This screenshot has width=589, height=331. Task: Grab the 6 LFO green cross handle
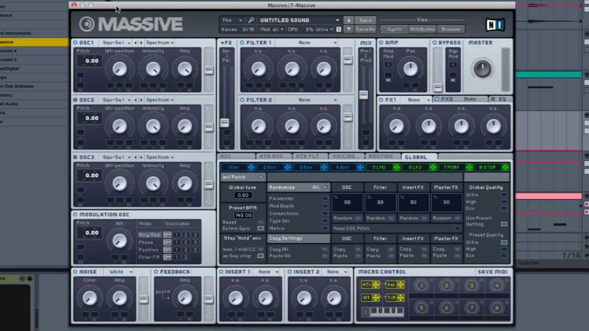tap(433, 167)
